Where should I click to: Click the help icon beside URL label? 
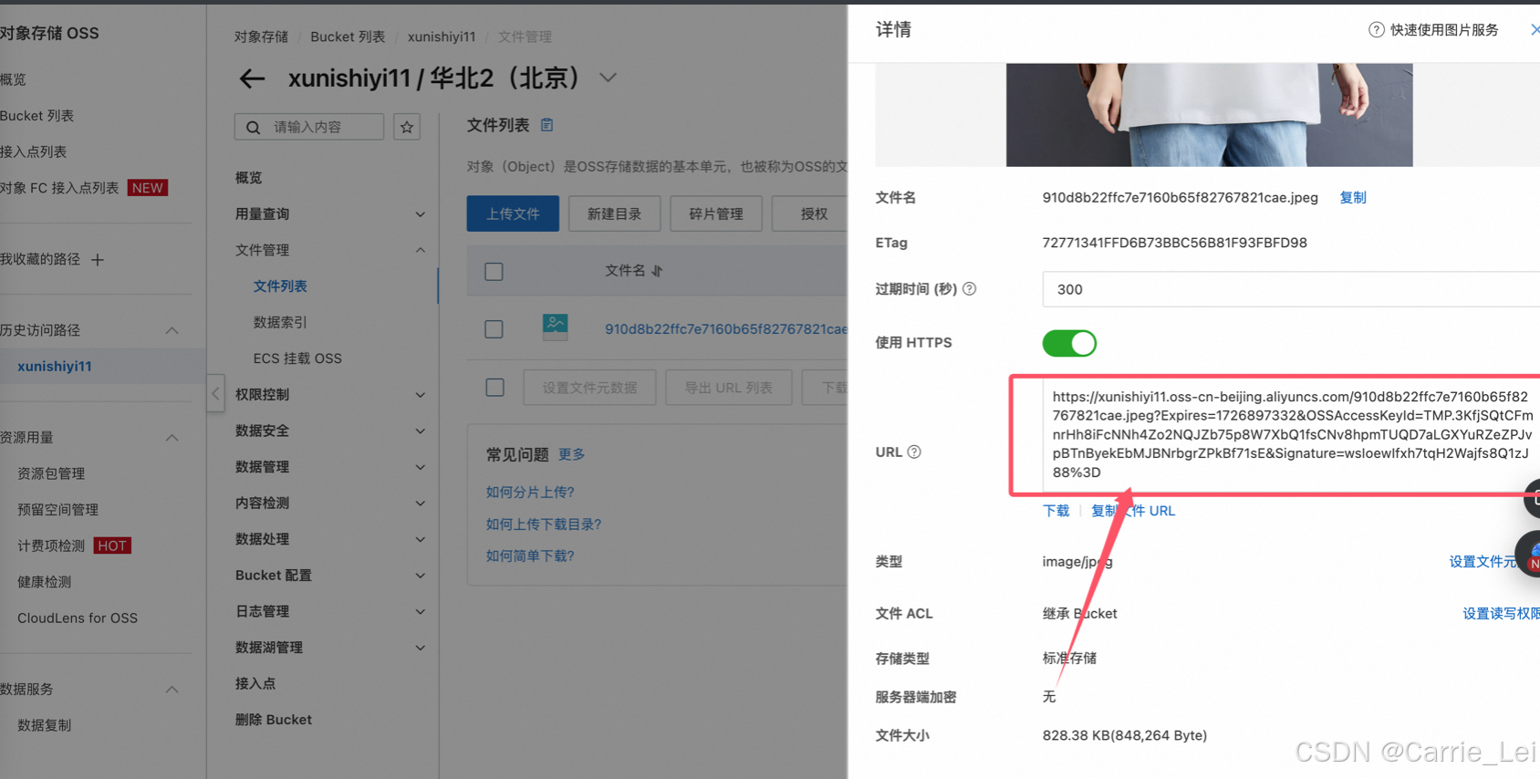tap(914, 452)
